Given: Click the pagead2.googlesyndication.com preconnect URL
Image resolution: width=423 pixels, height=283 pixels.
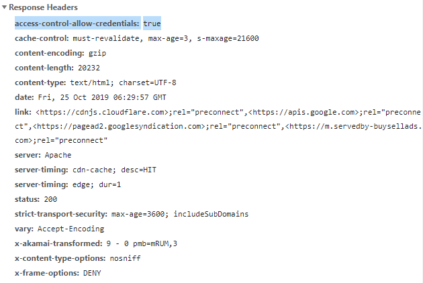Looking at the screenshot, I should point(118,126).
